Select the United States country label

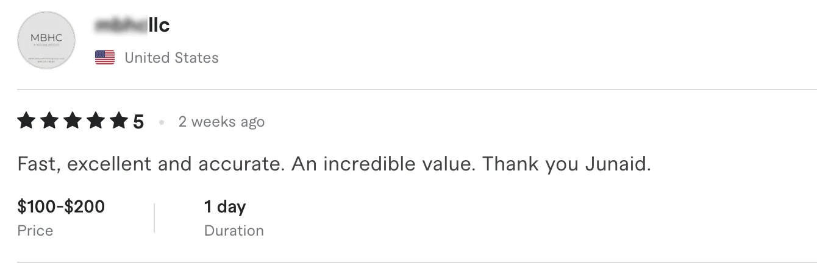(171, 58)
